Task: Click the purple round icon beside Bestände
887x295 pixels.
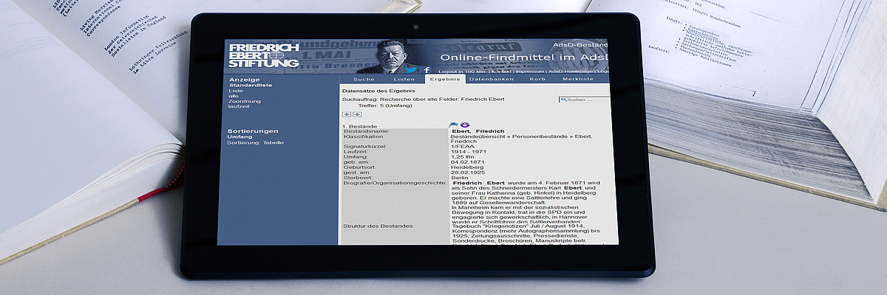Action: [464, 125]
